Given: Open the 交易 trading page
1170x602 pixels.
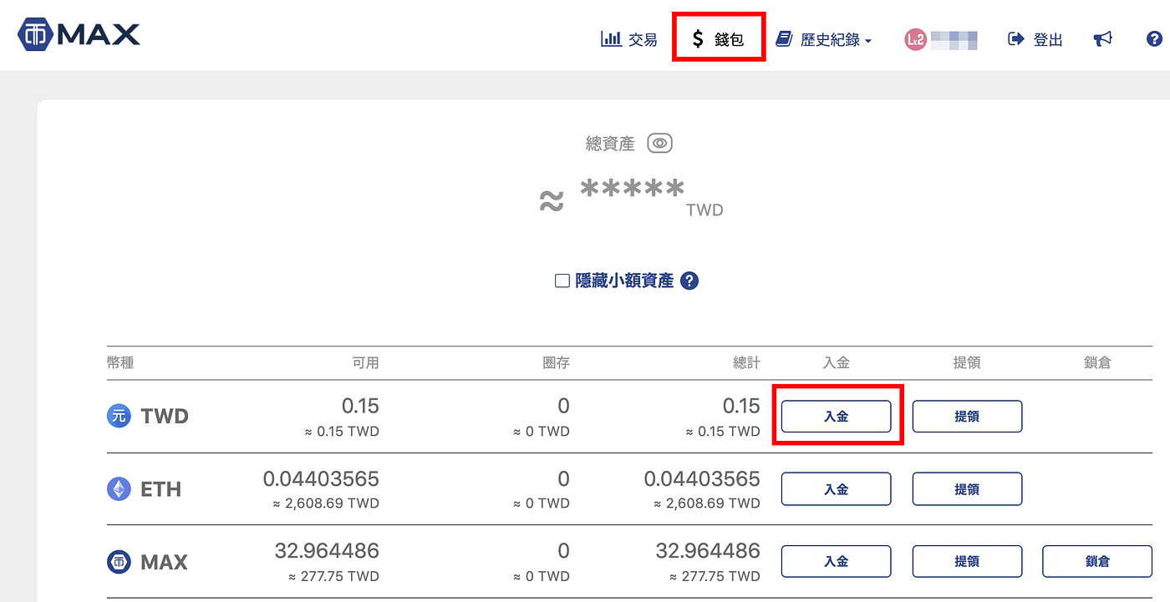Looking at the screenshot, I should 629,39.
